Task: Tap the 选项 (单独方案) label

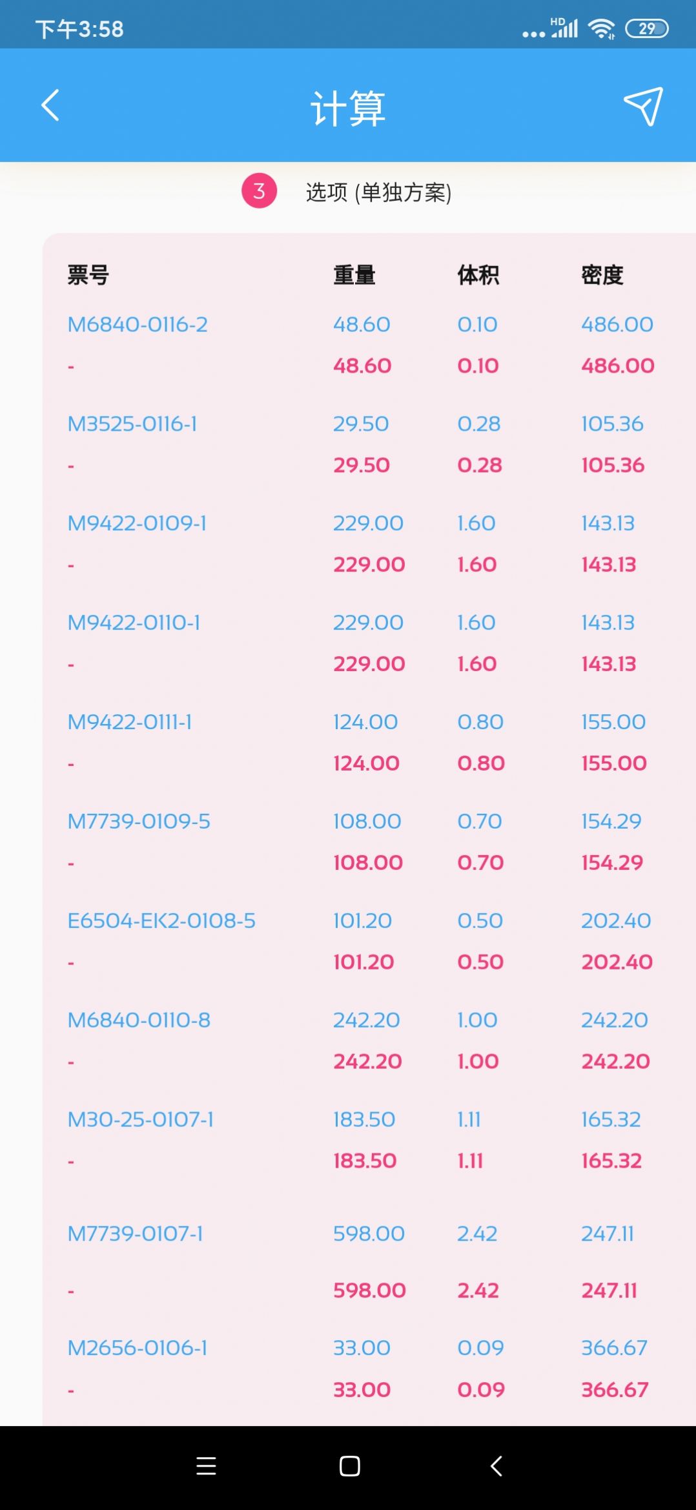Action: 378,192
